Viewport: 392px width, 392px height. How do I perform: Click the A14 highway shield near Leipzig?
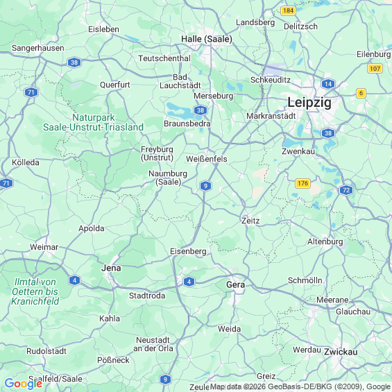tap(328, 84)
